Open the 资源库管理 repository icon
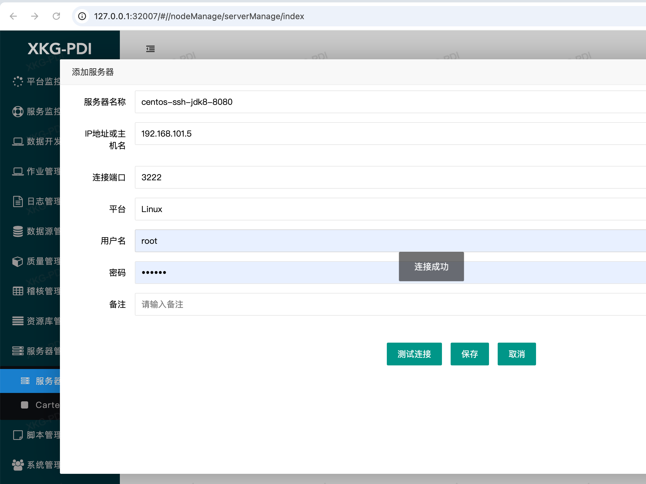646x484 pixels. [18, 321]
